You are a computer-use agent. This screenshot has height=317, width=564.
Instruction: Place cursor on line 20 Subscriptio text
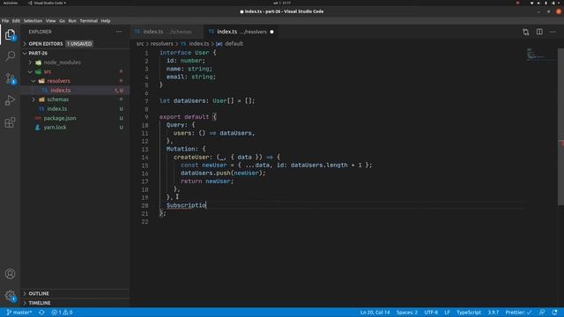186,205
